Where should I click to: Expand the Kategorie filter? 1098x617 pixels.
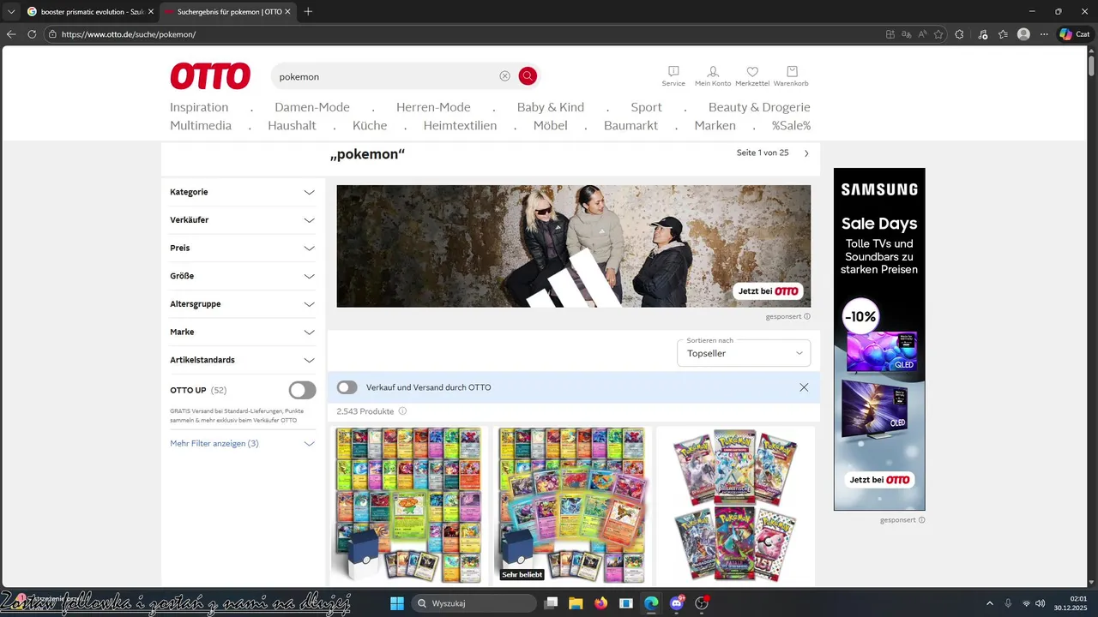(243, 192)
